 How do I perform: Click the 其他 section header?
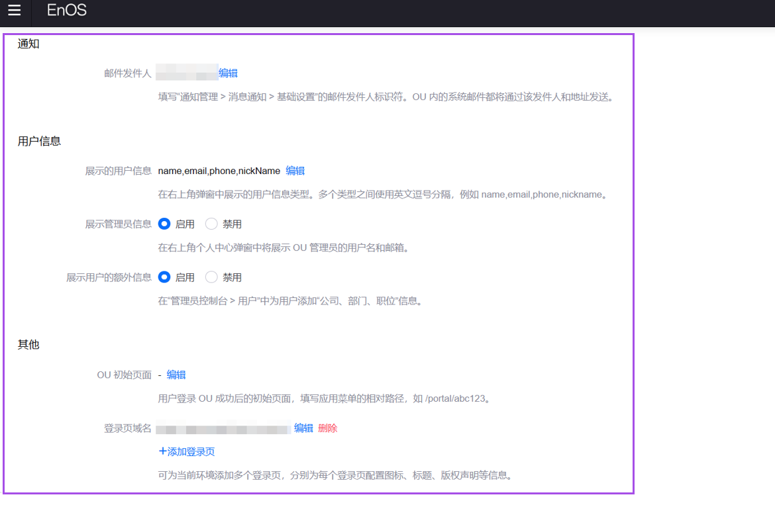28,344
